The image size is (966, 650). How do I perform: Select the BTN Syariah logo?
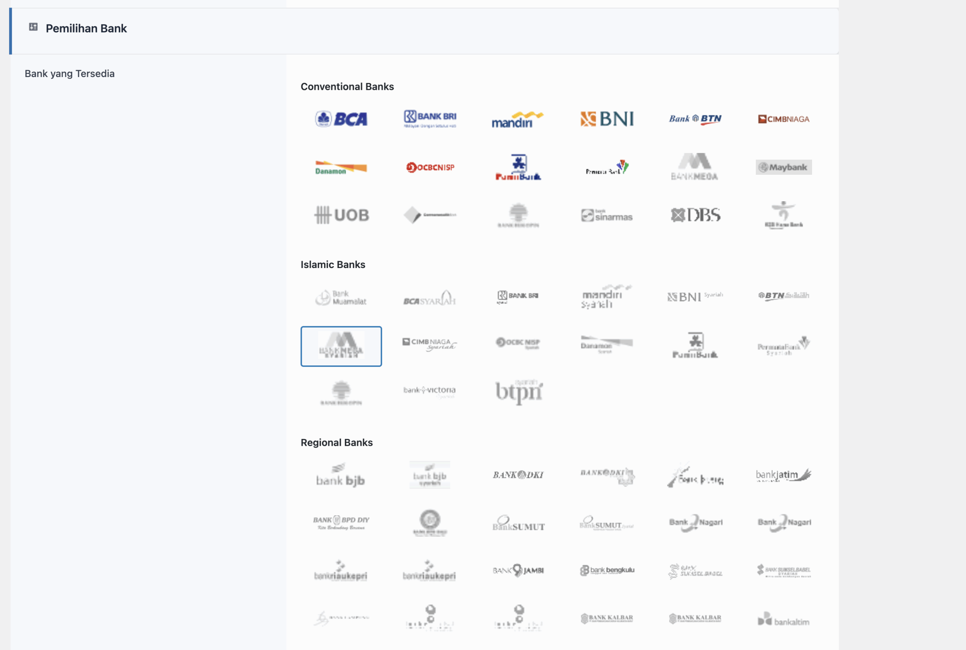(x=784, y=296)
